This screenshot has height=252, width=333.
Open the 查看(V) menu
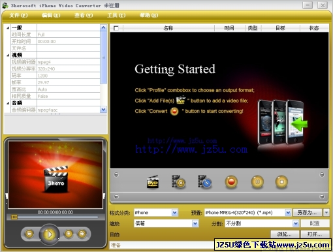click(x=84, y=16)
